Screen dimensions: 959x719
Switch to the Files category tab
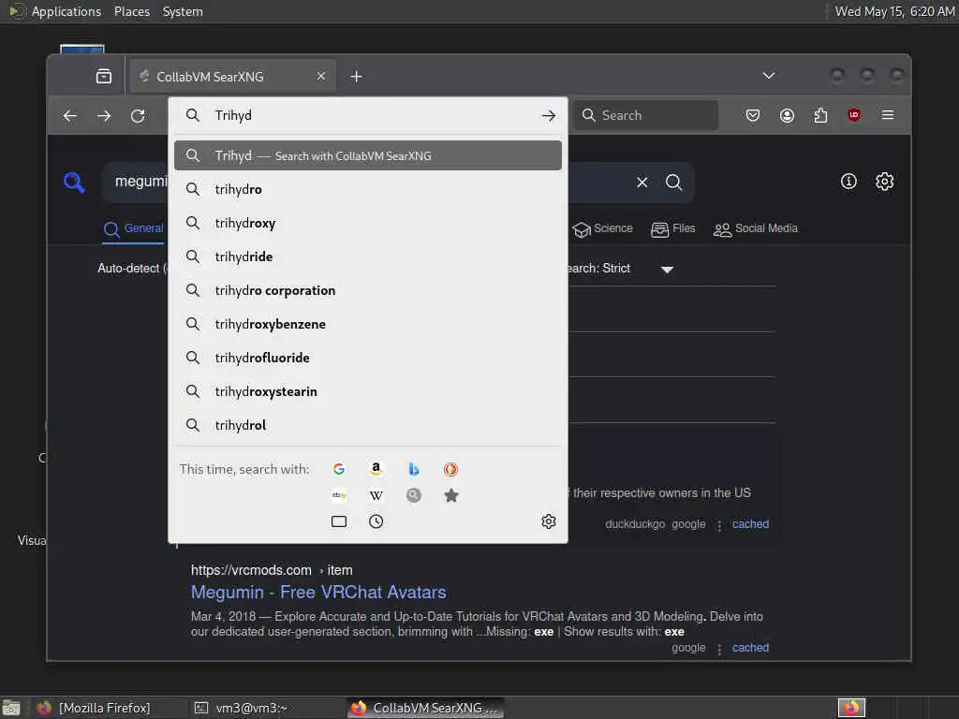click(x=672, y=228)
